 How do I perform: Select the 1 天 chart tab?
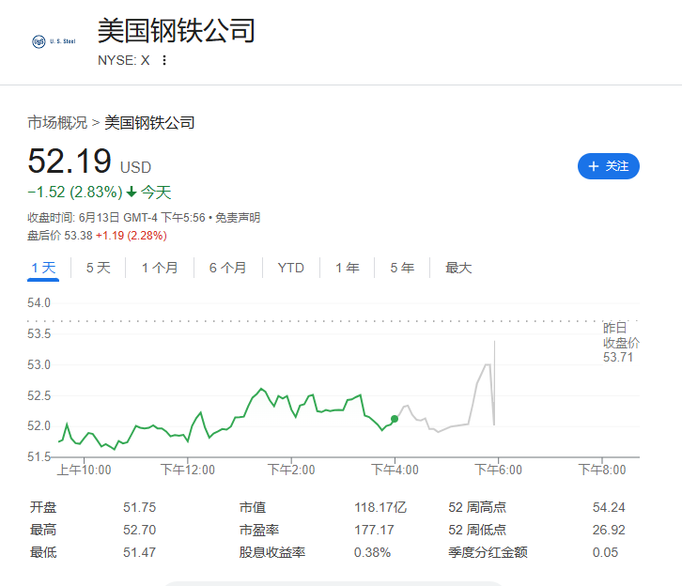43,268
